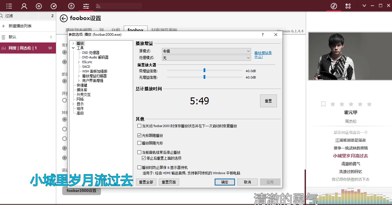
Task: Enable 播放时防止屏保 & 显示器待机 checkbox
Action: (x=139, y=167)
